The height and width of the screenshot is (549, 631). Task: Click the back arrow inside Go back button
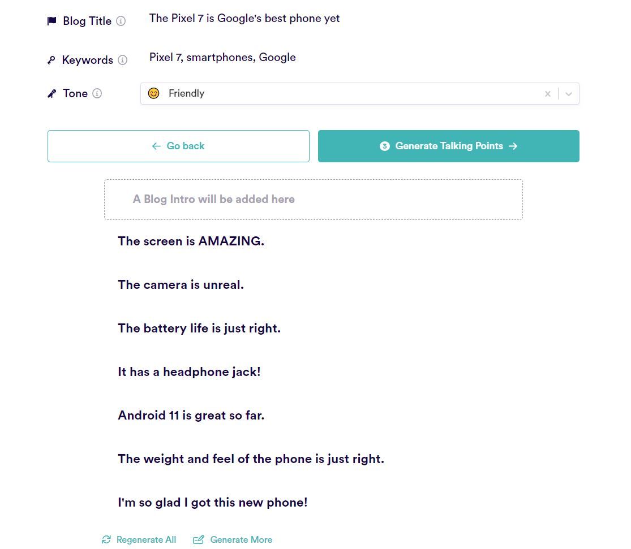click(156, 146)
